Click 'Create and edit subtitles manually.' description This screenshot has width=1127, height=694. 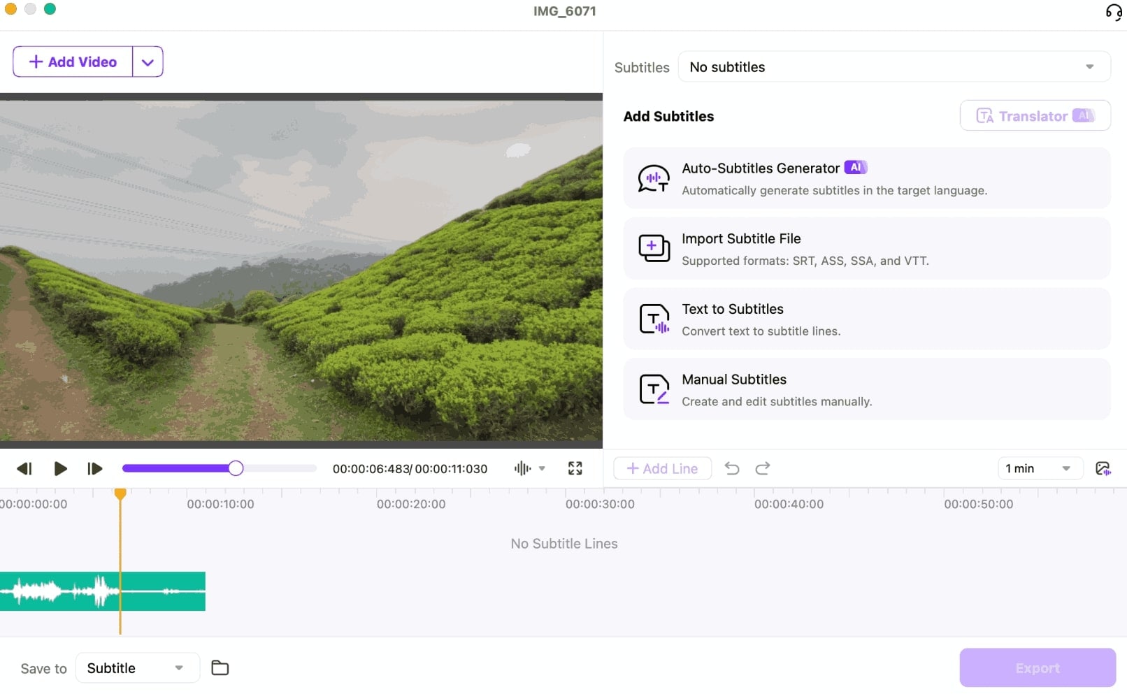coord(777,402)
